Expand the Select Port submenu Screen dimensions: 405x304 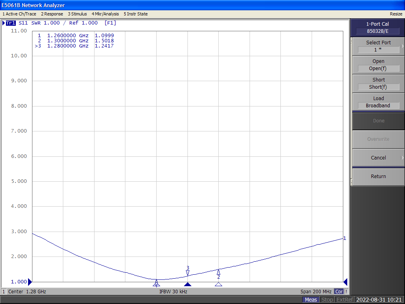point(402,46)
